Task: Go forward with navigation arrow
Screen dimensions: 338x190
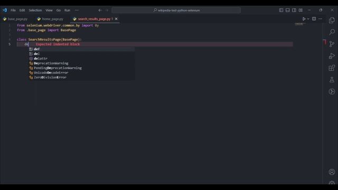Action: point(107,10)
